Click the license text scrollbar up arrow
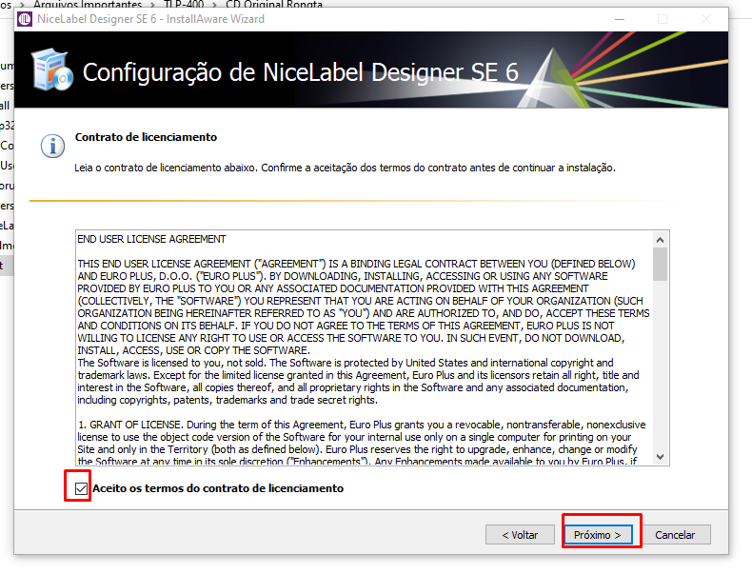The height and width of the screenshot is (574, 752). pyautogui.click(x=660, y=240)
